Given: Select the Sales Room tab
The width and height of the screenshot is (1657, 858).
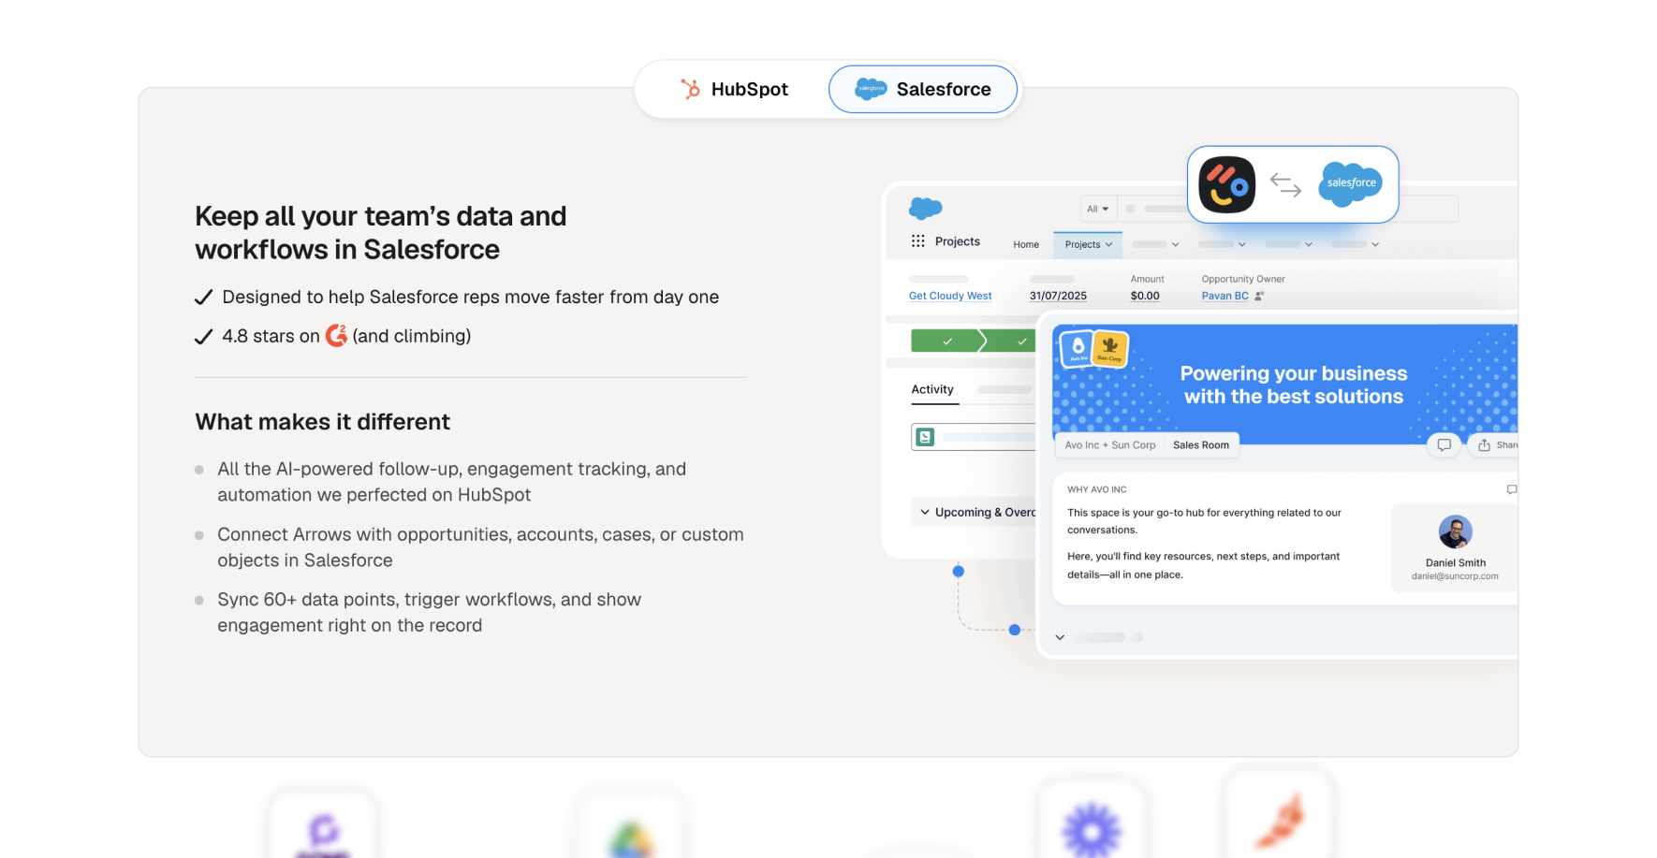Looking at the screenshot, I should coord(1201,445).
